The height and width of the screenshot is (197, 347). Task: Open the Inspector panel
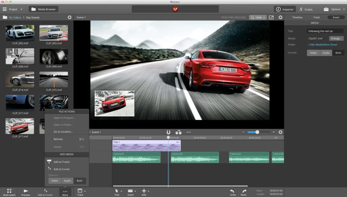pos(285,9)
